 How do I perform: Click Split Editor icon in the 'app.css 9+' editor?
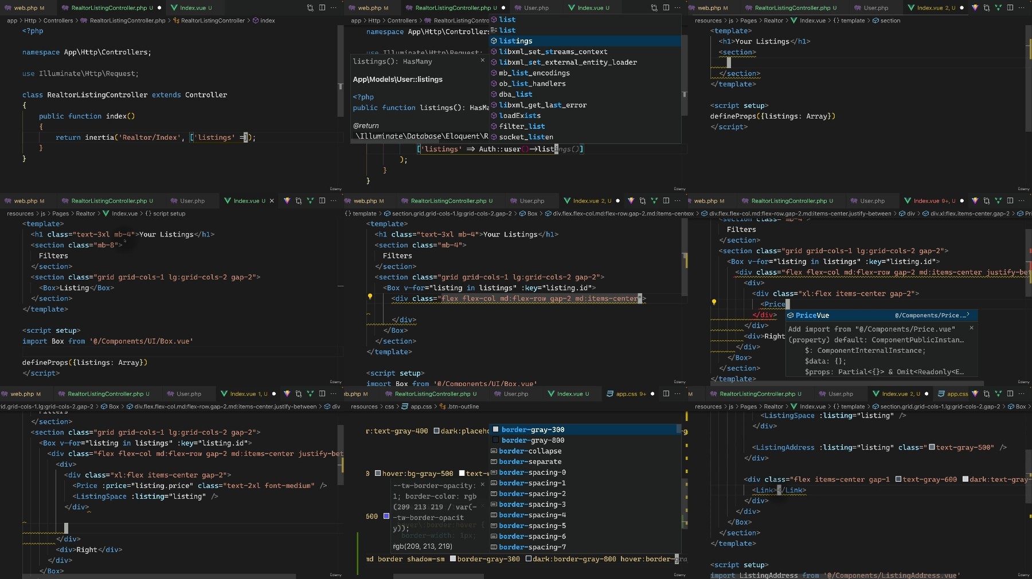point(666,394)
